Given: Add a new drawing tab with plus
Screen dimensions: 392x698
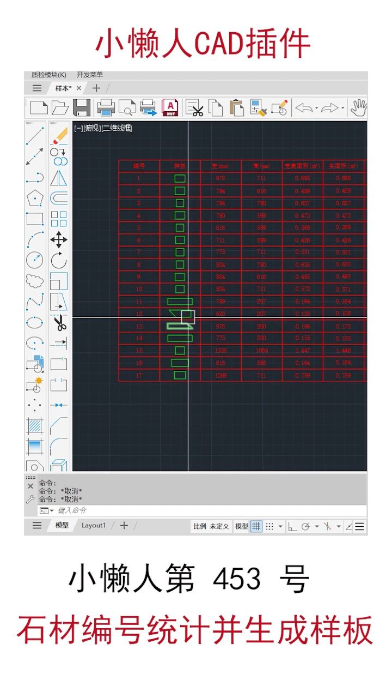Looking at the screenshot, I should (x=96, y=88).
